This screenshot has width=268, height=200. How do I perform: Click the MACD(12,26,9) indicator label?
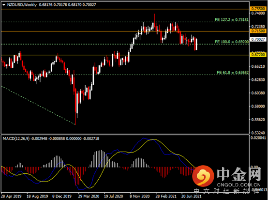click(16, 138)
